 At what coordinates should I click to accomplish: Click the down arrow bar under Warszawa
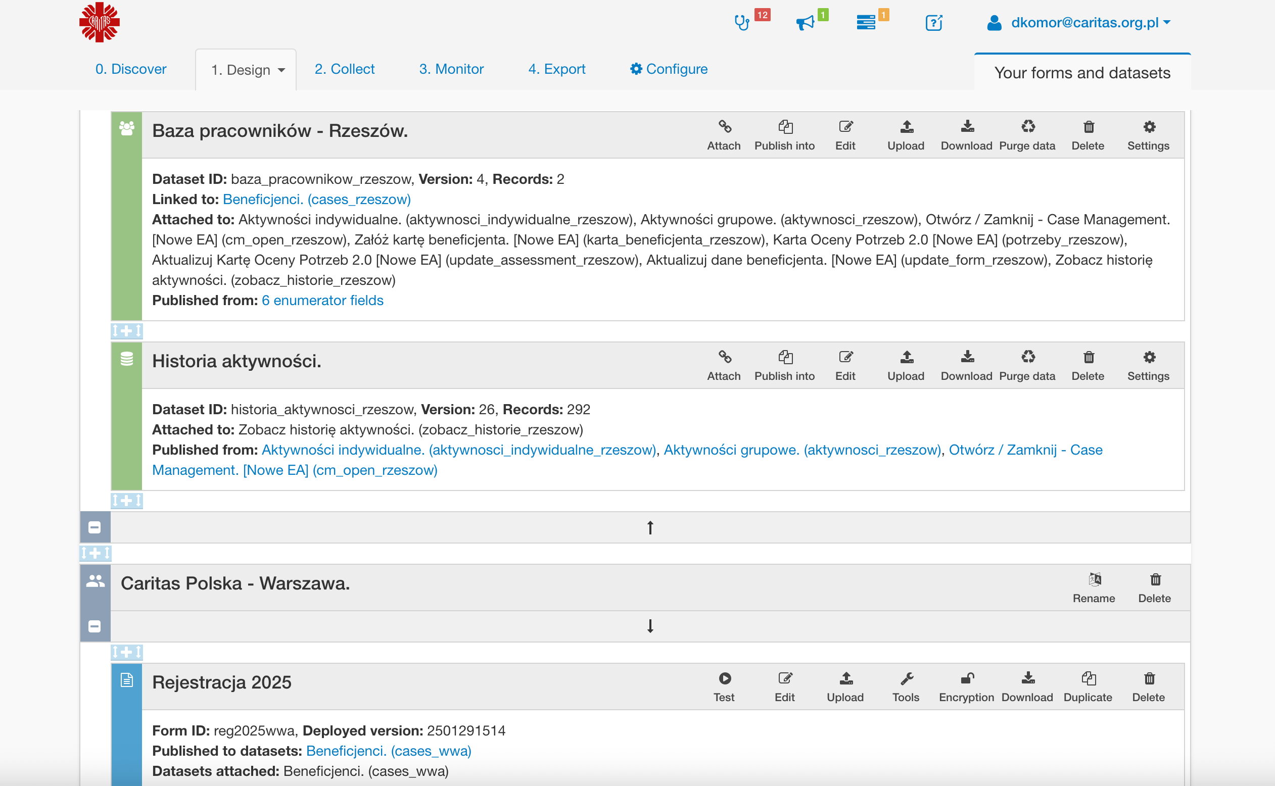(650, 626)
